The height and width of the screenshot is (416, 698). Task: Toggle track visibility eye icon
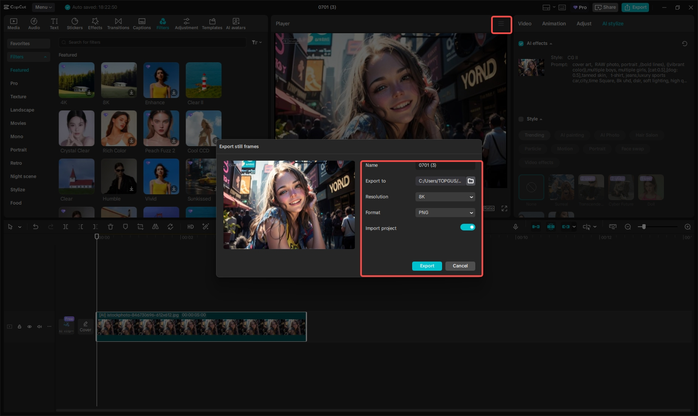click(x=29, y=327)
